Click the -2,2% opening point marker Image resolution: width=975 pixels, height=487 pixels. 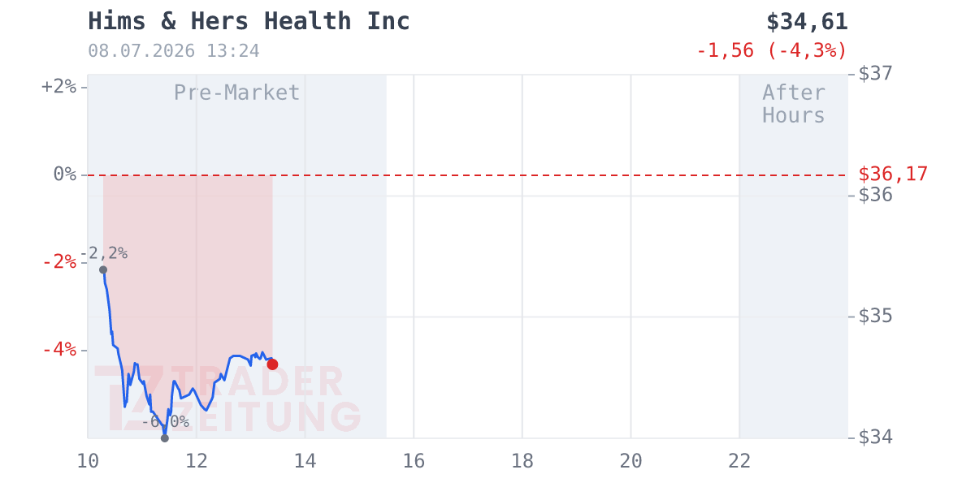pos(103,269)
